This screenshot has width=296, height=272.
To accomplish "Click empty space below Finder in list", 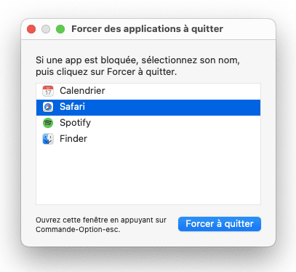I will point(148,175).
